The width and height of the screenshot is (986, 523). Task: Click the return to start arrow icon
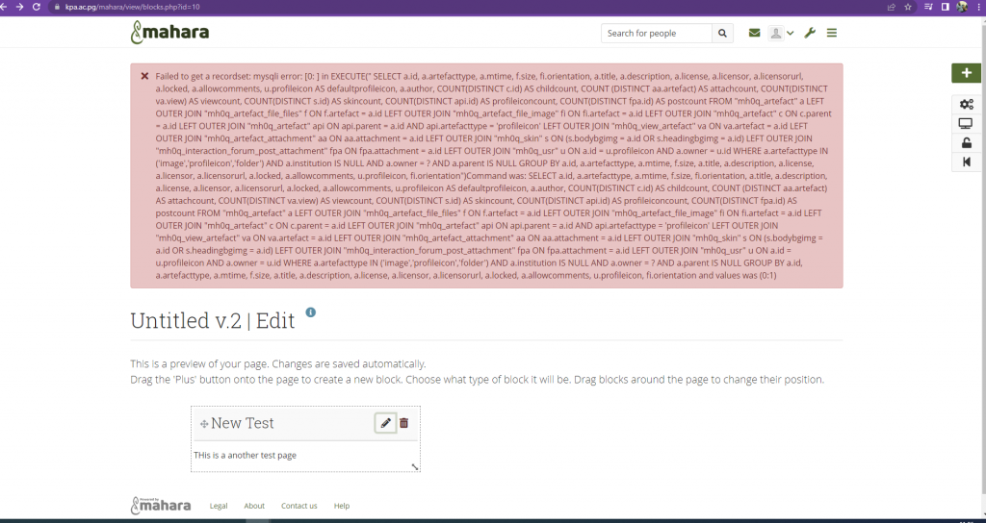coord(966,162)
